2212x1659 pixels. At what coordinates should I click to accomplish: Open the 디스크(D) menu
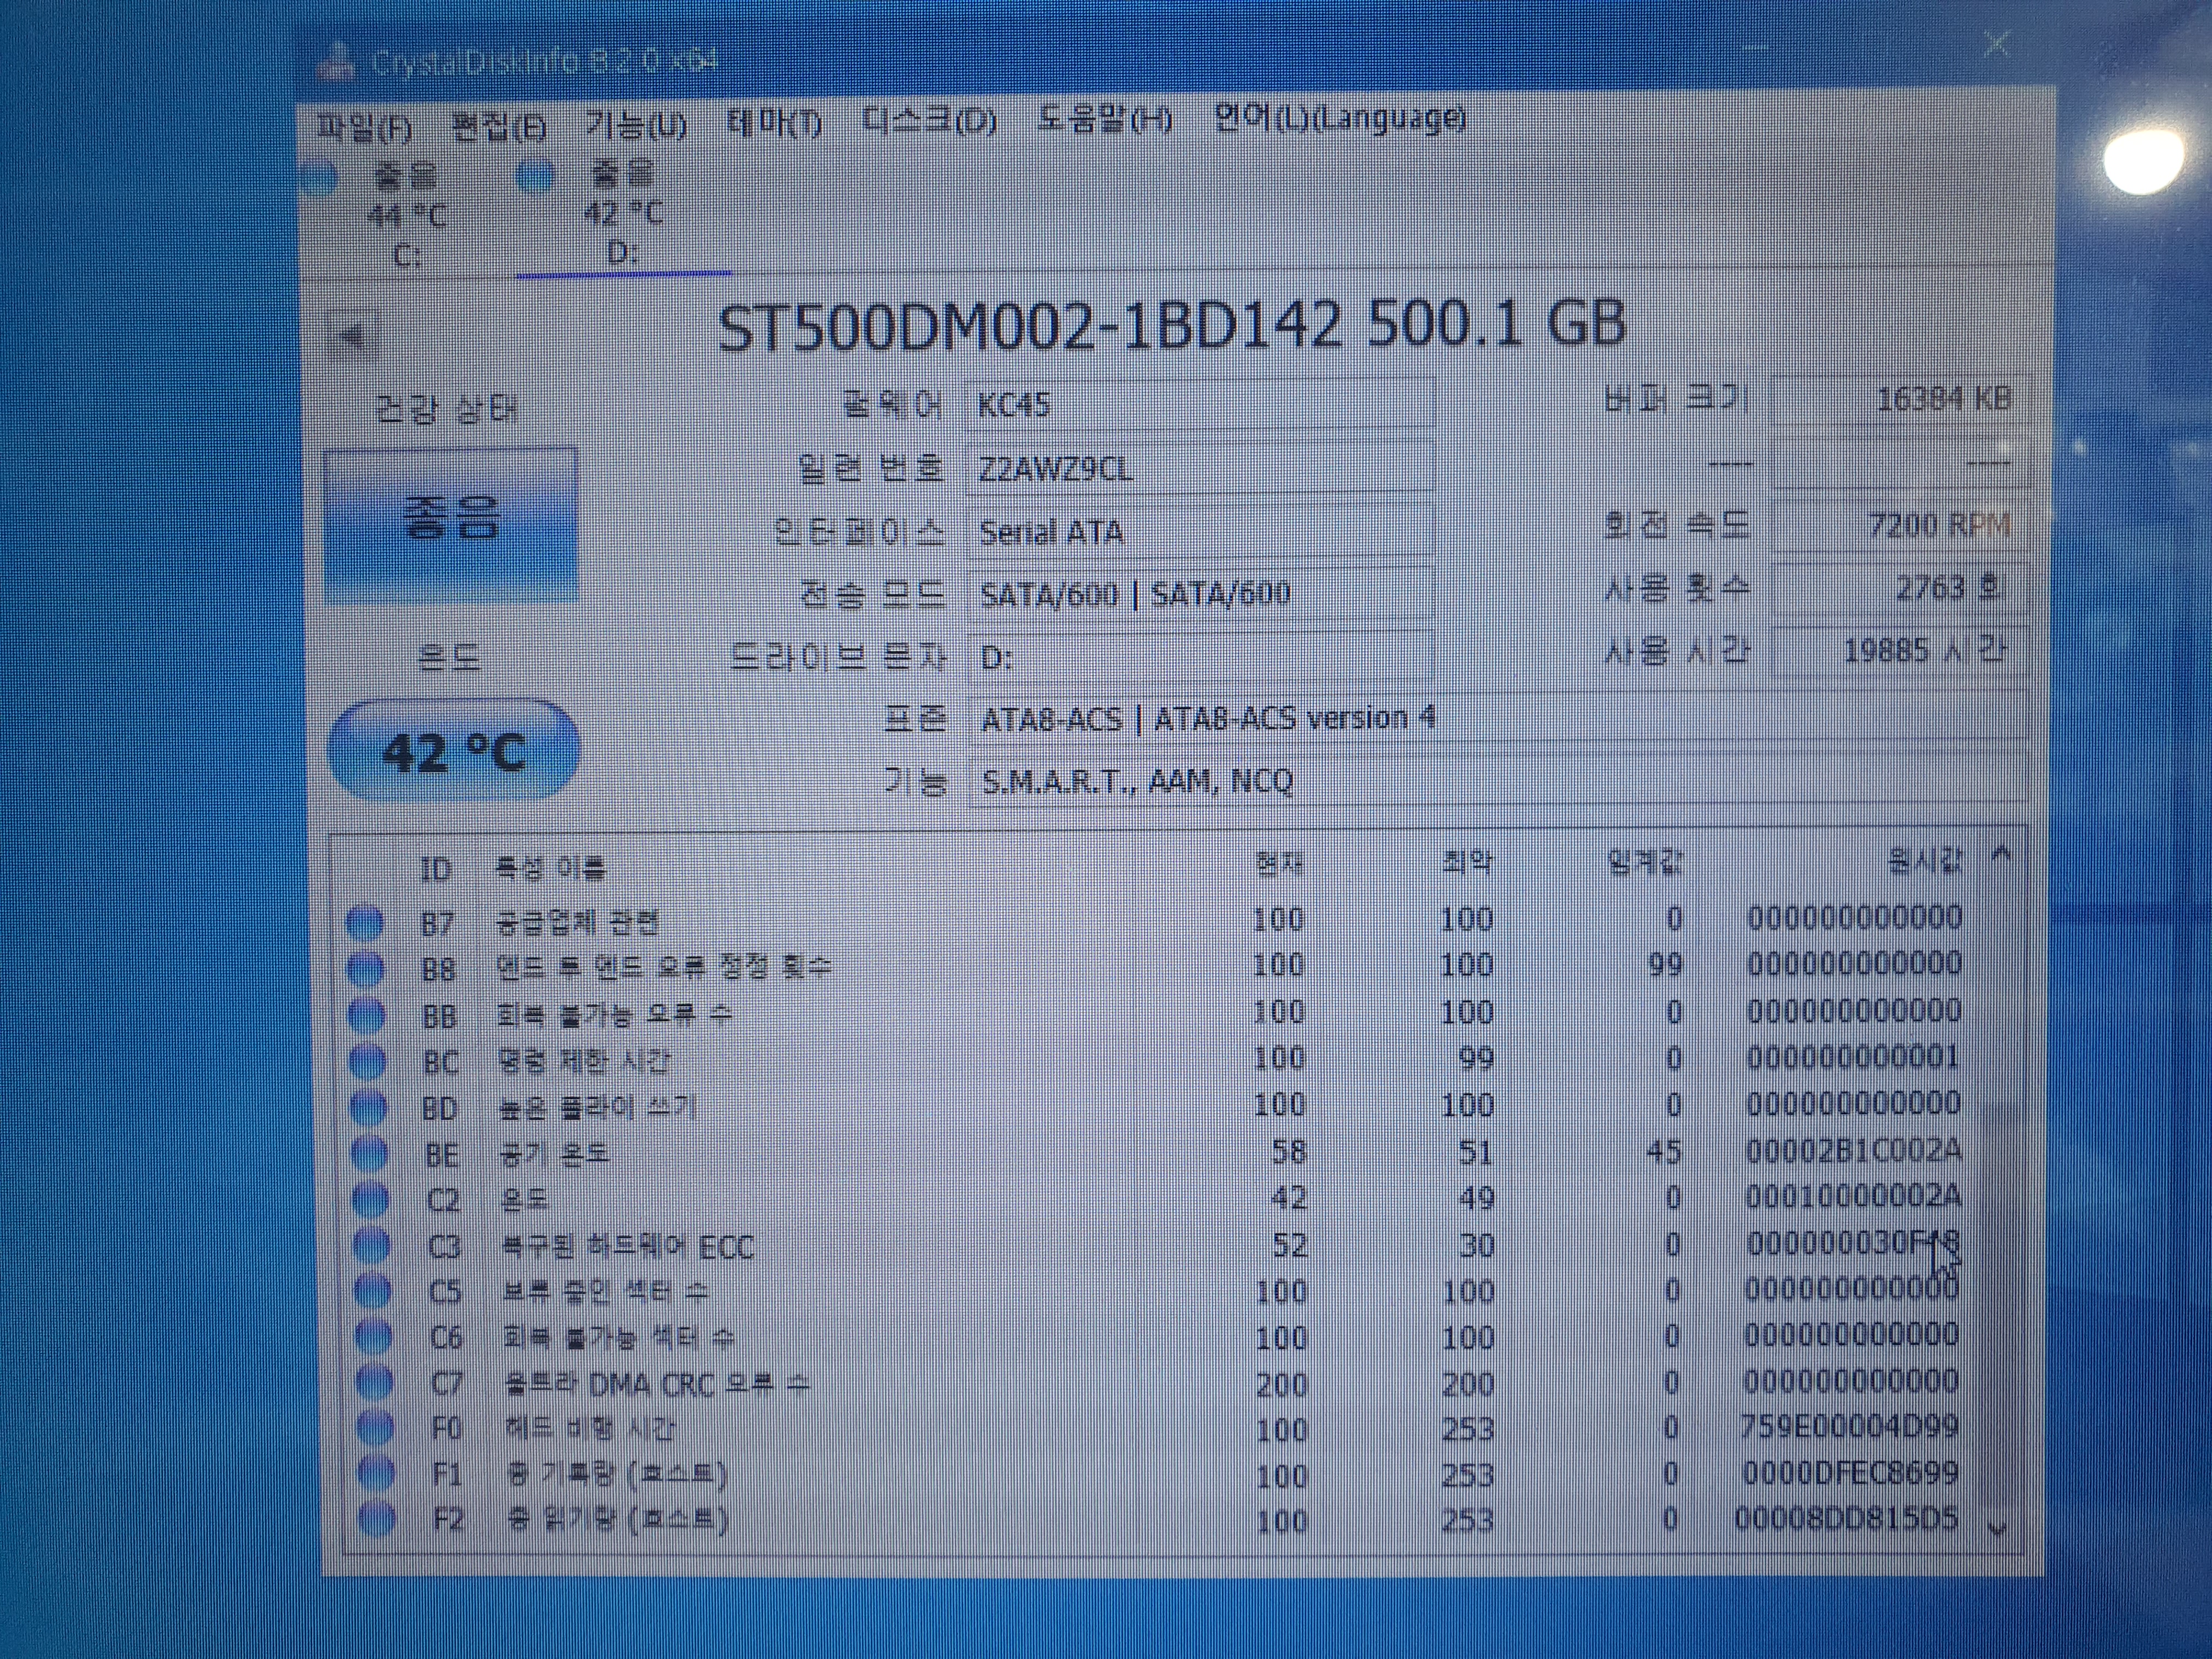point(930,121)
